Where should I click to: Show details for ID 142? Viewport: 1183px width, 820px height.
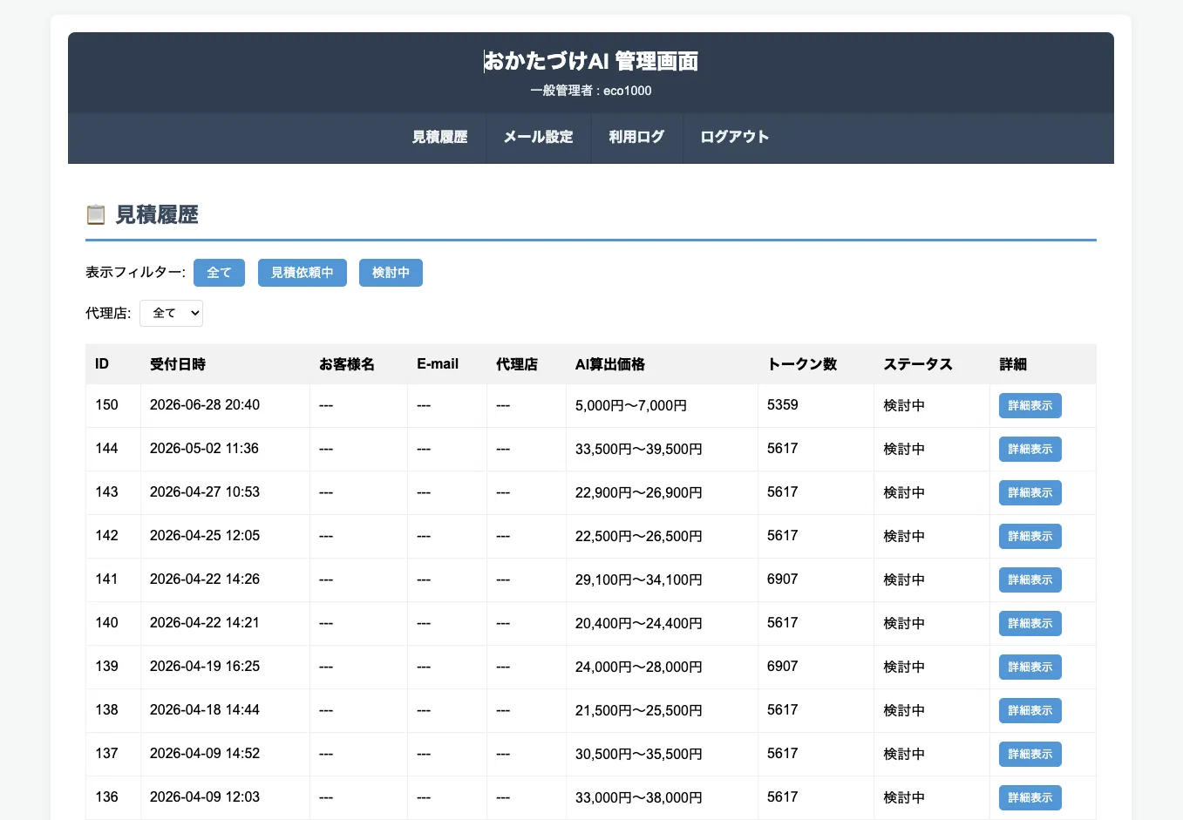tap(1030, 536)
